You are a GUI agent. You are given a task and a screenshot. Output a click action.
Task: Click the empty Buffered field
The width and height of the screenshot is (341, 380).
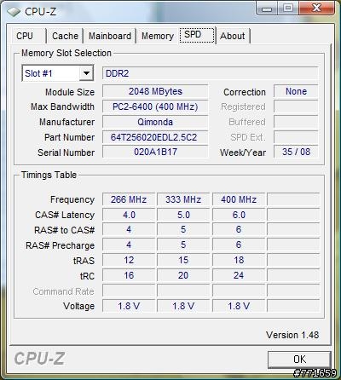tap(296, 122)
